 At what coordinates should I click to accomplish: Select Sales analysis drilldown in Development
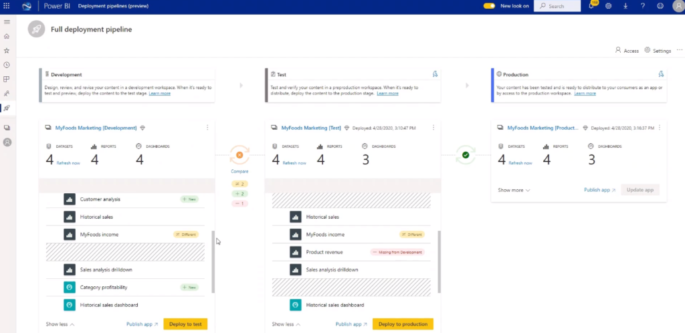click(x=125, y=269)
